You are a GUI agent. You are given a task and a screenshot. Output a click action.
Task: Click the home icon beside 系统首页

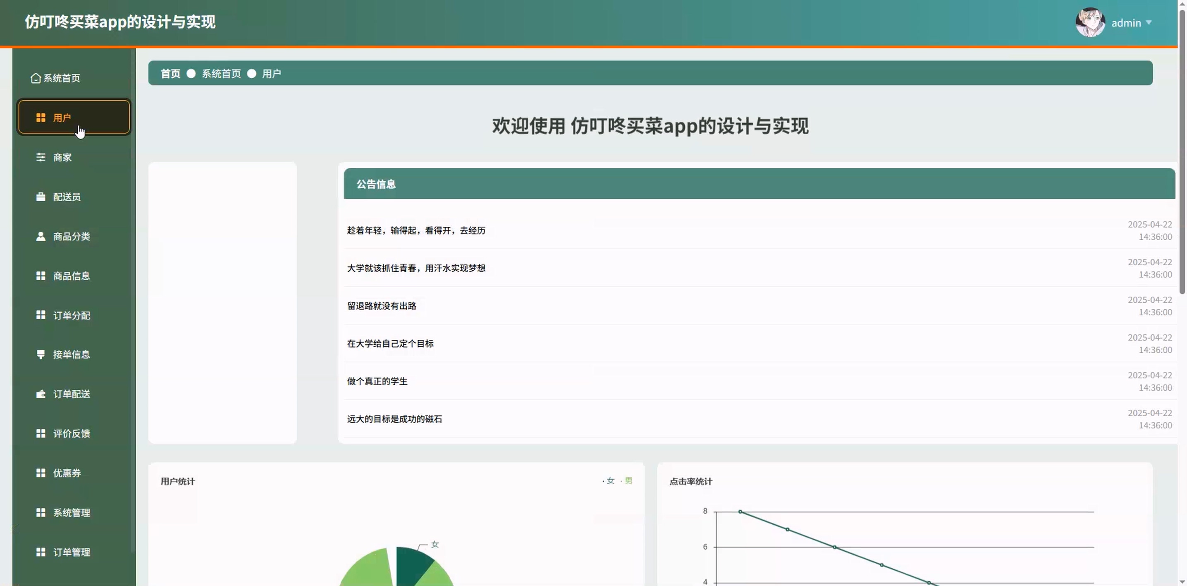36,78
